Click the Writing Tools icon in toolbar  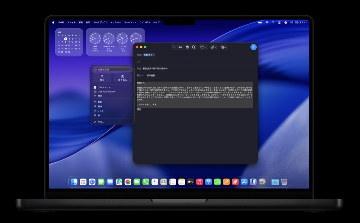(194, 47)
